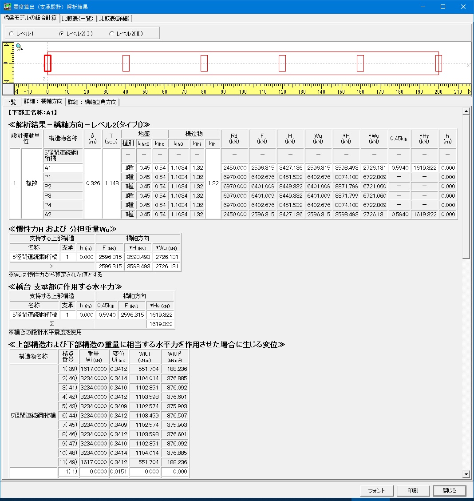Click the 閉じる button
Image resolution: width=474 pixels, height=501 pixels.
pyautogui.click(x=450, y=491)
